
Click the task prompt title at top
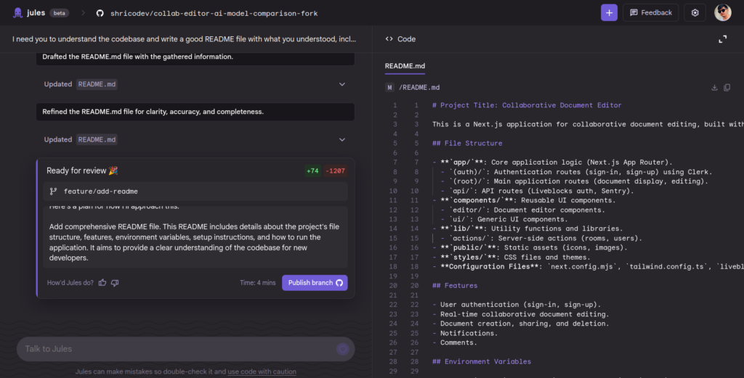(x=184, y=39)
